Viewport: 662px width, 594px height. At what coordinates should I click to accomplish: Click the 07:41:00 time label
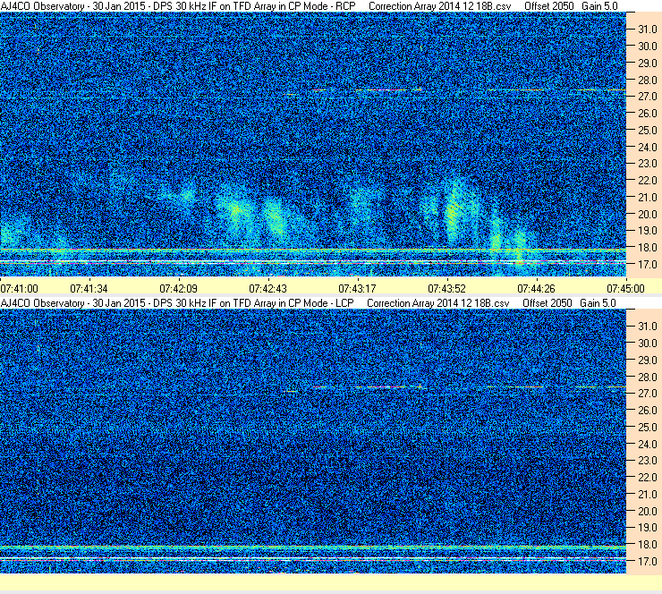(x=19, y=289)
